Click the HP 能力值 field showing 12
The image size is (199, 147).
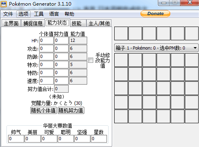pos(78,40)
